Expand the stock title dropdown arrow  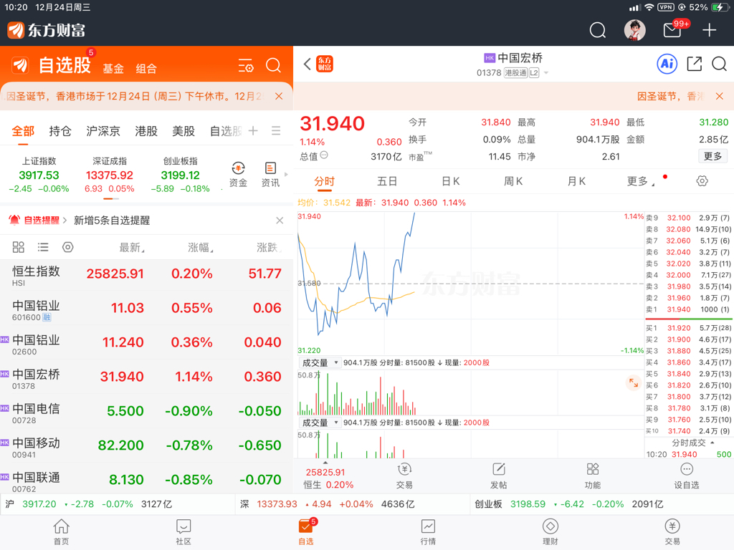click(x=545, y=73)
